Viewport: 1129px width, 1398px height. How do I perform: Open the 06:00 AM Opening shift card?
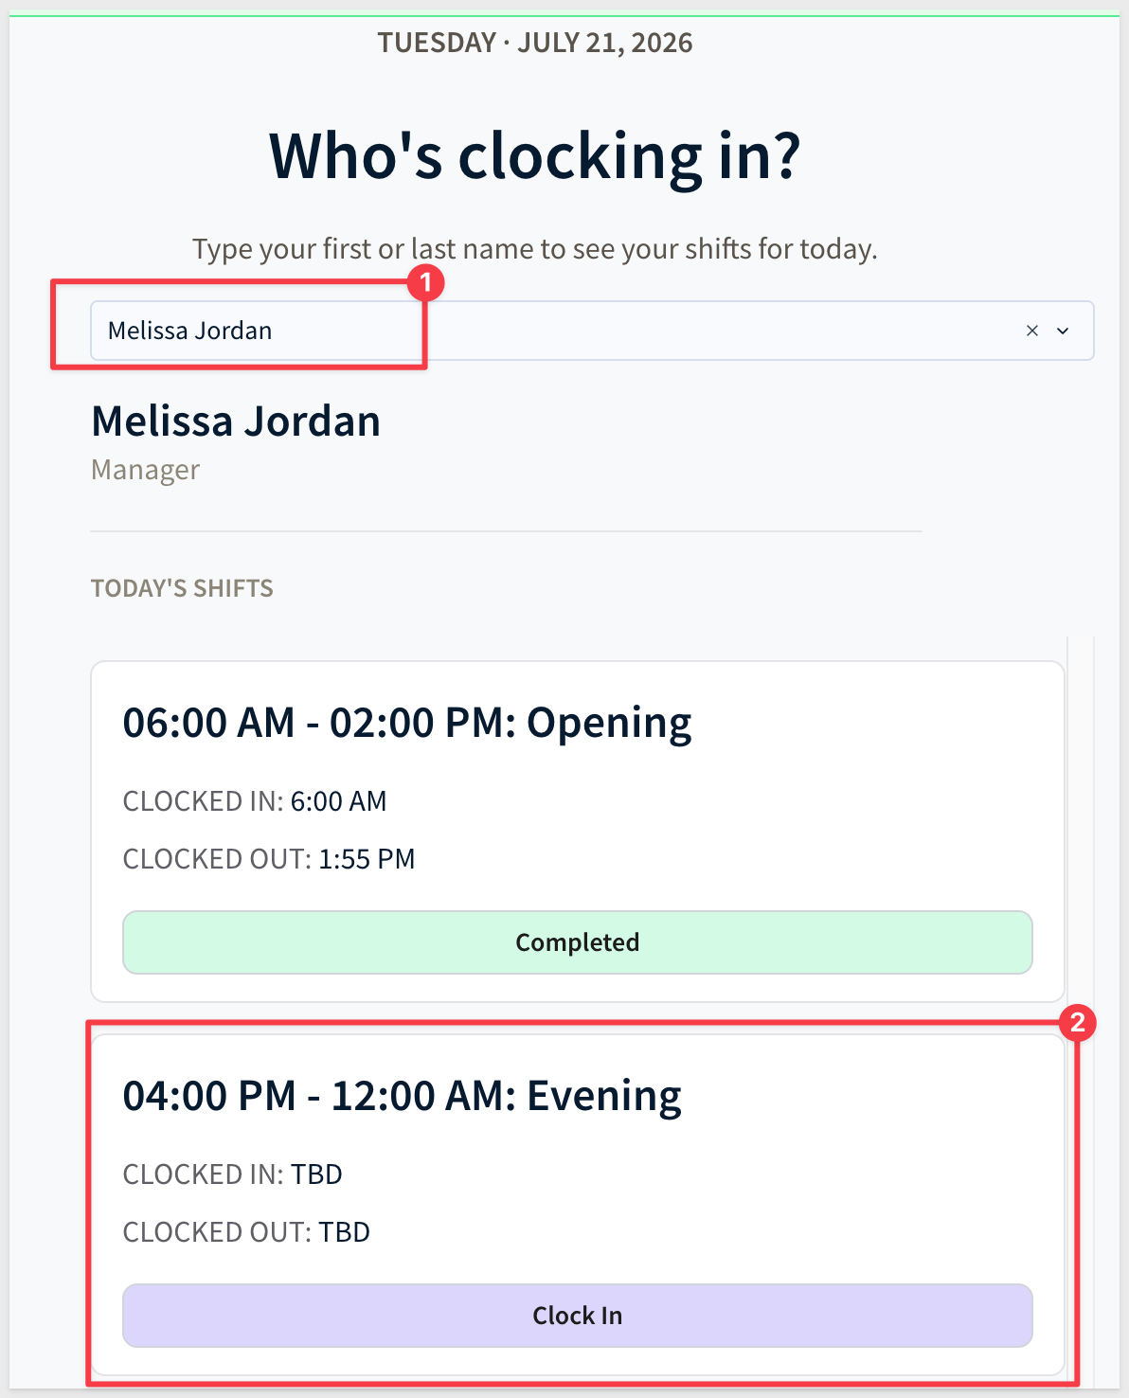(x=578, y=832)
